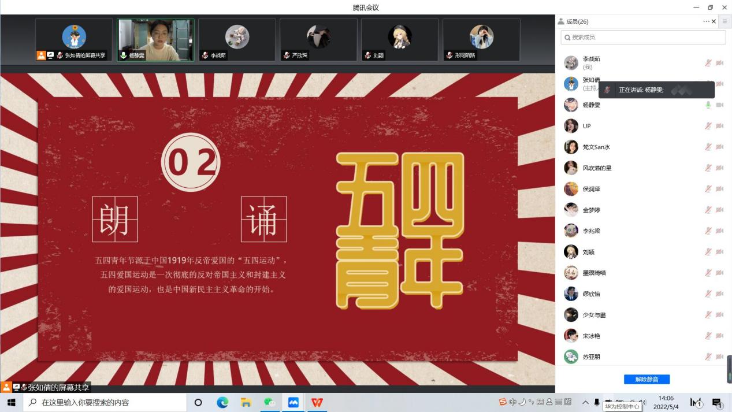Image resolution: width=732 pixels, height=412 pixels.
Task: Toggle the camera icon beside 杨静雯
Action: 720,105
